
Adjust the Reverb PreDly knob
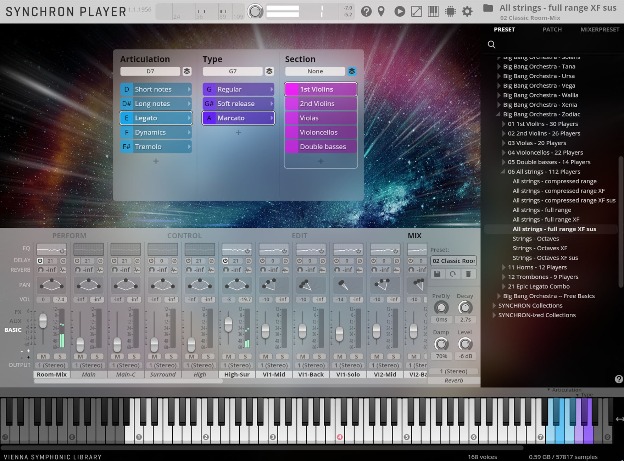coord(441,308)
